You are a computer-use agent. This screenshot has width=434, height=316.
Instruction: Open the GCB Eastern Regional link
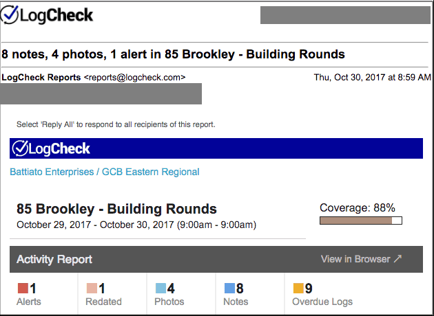[151, 172]
